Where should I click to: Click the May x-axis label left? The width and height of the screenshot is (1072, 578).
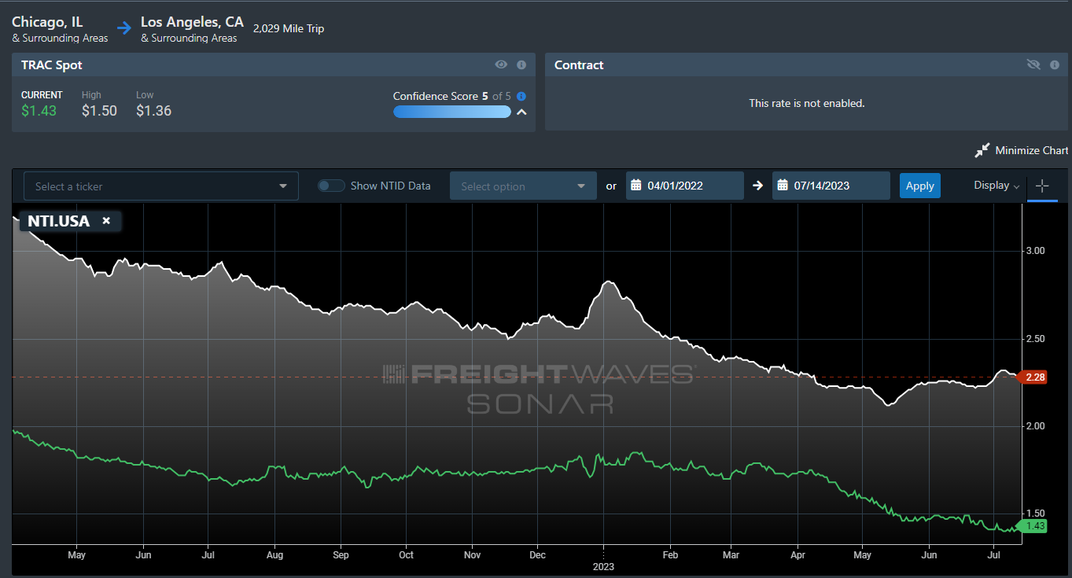pyautogui.click(x=76, y=555)
